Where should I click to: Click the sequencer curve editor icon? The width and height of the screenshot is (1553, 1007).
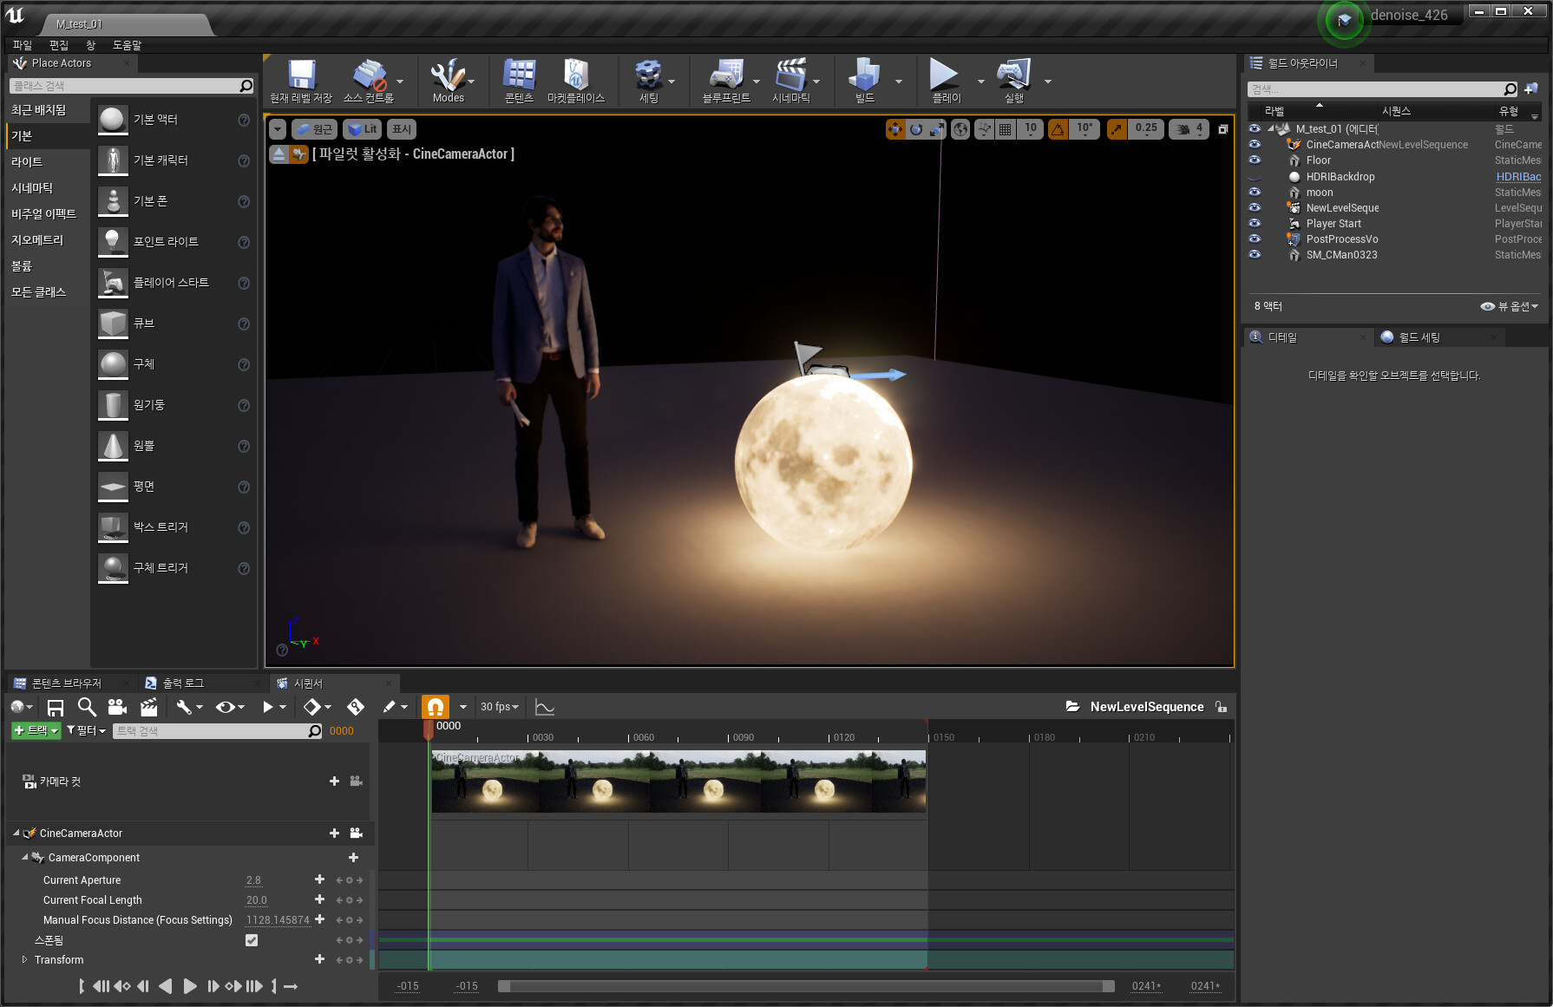(x=544, y=707)
